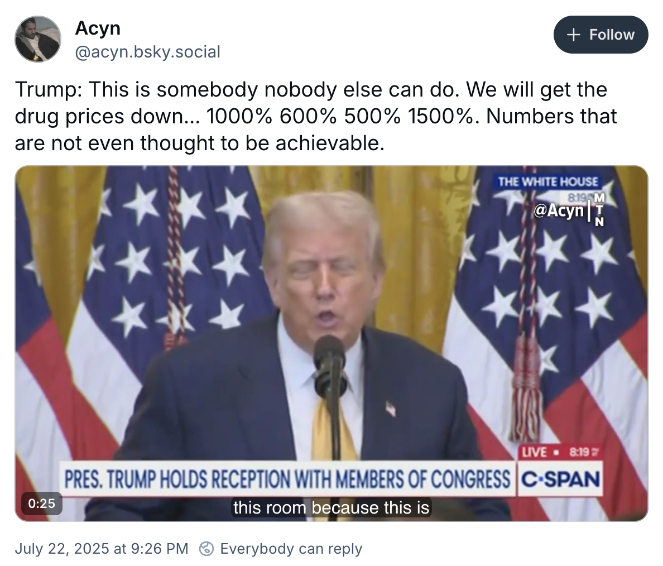Click THE WHITE HOUSE label in video
The height and width of the screenshot is (566, 663).
click(547, 182)
